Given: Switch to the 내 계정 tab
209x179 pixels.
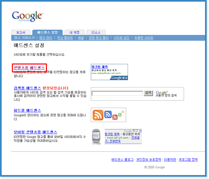Looking at the screenshot, I should (x=74, y=32).
